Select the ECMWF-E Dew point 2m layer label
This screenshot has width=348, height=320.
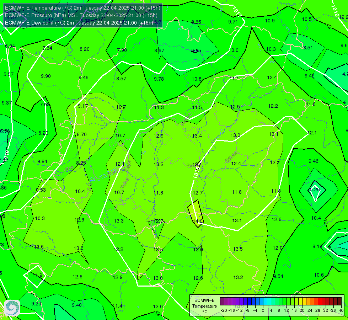coord(79,23)
